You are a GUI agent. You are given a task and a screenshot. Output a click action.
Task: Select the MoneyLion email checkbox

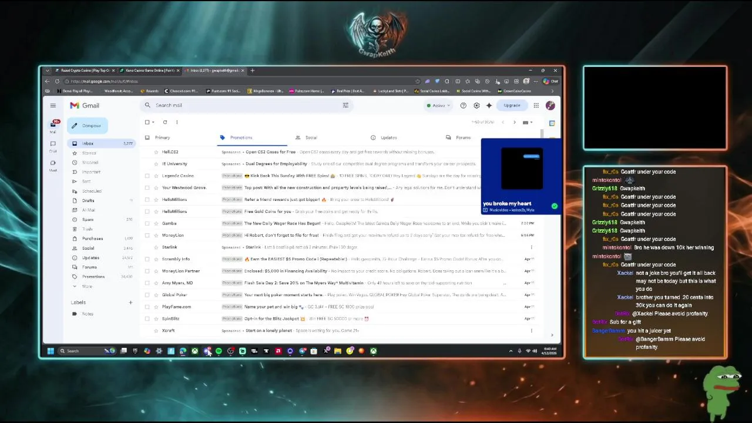[147, 235]
